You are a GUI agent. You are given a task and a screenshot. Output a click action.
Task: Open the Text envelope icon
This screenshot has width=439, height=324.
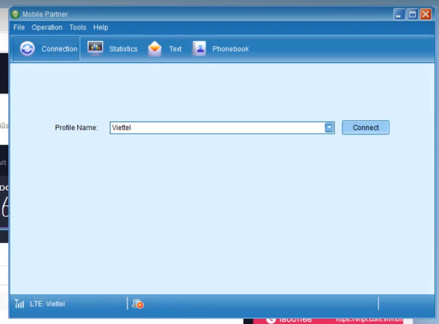coord(155,49)
